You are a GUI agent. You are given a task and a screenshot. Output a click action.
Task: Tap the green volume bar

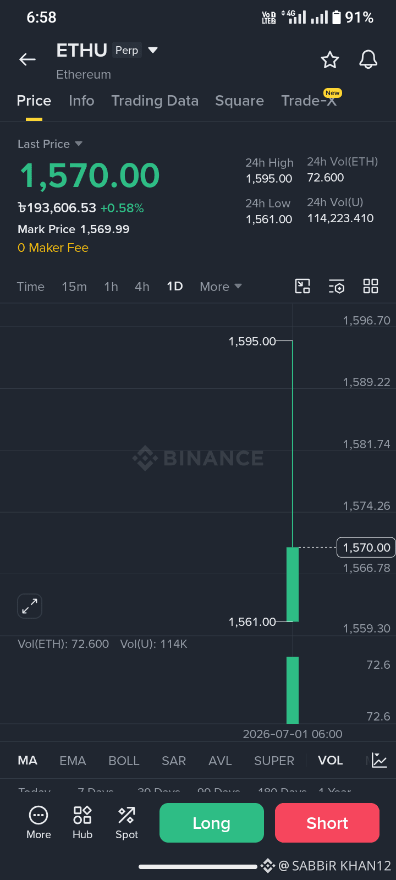click(293, 690)
